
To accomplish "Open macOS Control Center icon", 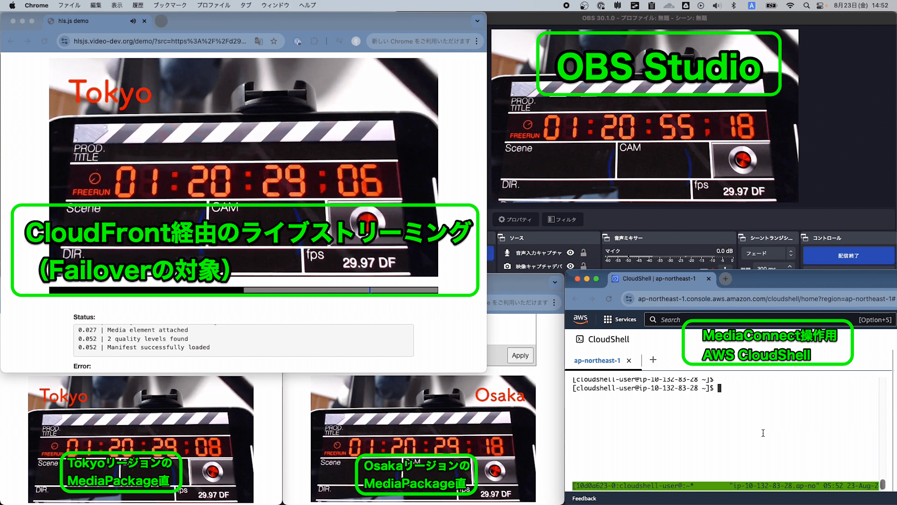I will pyautogui.click(x=820, y=5).
